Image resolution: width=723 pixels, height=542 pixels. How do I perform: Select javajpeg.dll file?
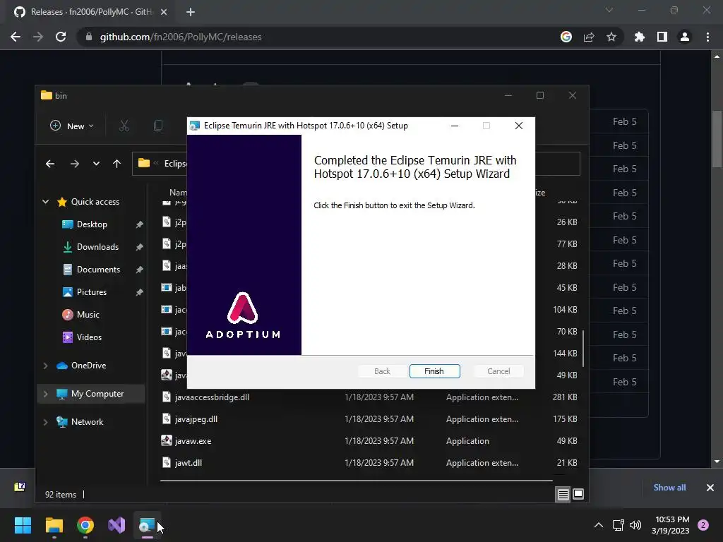(x=196, y=419)
